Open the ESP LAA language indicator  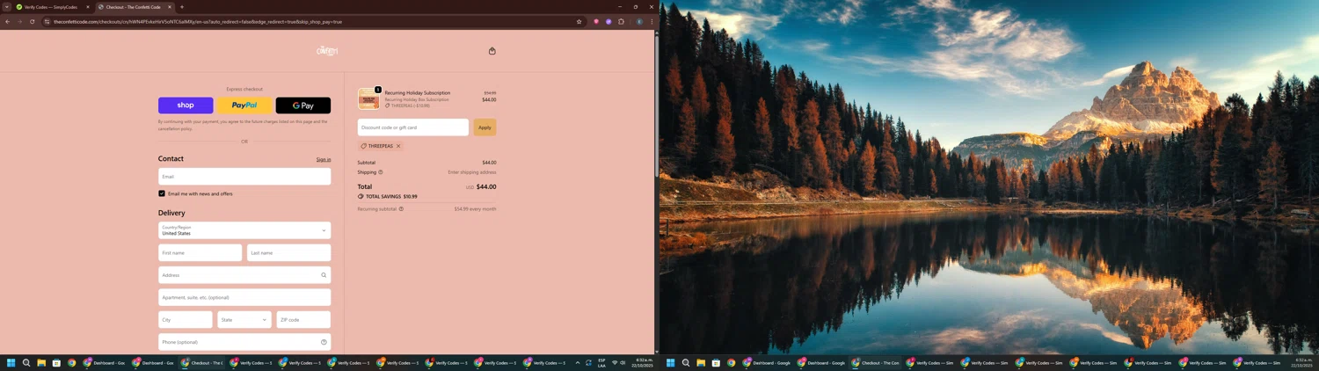point(602,362)
